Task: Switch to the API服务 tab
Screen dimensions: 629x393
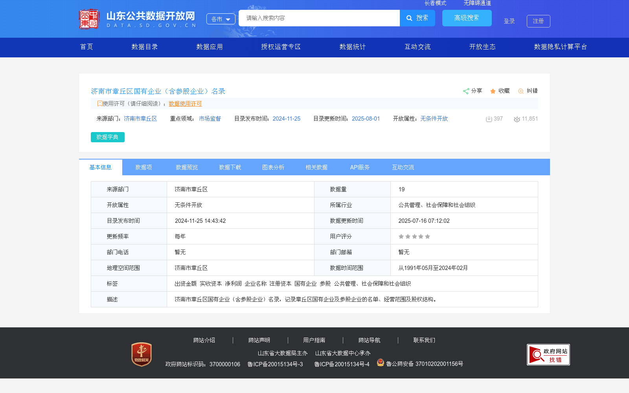Action: [360, 167]
